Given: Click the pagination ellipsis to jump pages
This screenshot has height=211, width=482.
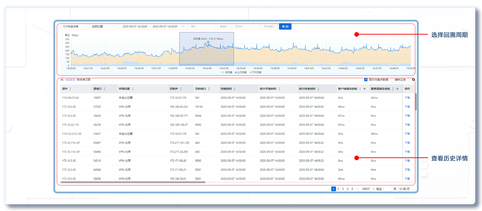Looking at the screenshot, I should coord(358,189).
